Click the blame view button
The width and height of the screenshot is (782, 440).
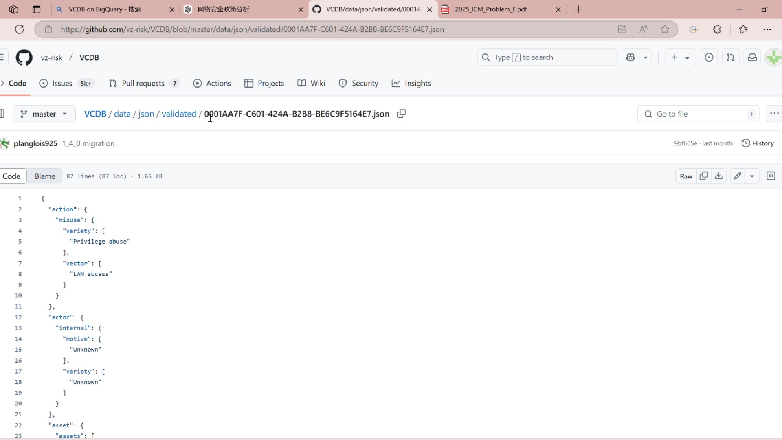[44, 176]
